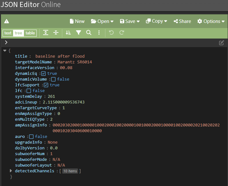Uncheck the lfcSupport checkbox
The image size is (228, 186).
coord(46,85)
